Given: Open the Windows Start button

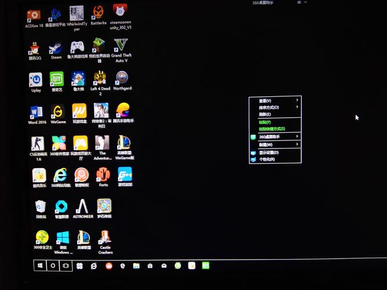Looking at the screenshot, I should [40, 266].
